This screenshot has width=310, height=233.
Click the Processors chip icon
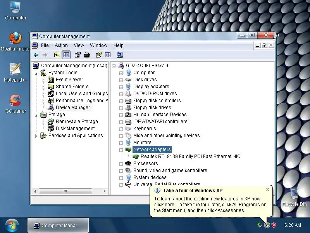[x=128, y=163]
